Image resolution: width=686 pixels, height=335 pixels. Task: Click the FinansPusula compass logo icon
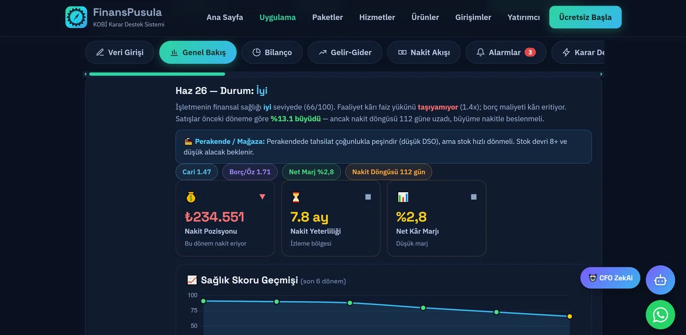(x=76, y=17)
